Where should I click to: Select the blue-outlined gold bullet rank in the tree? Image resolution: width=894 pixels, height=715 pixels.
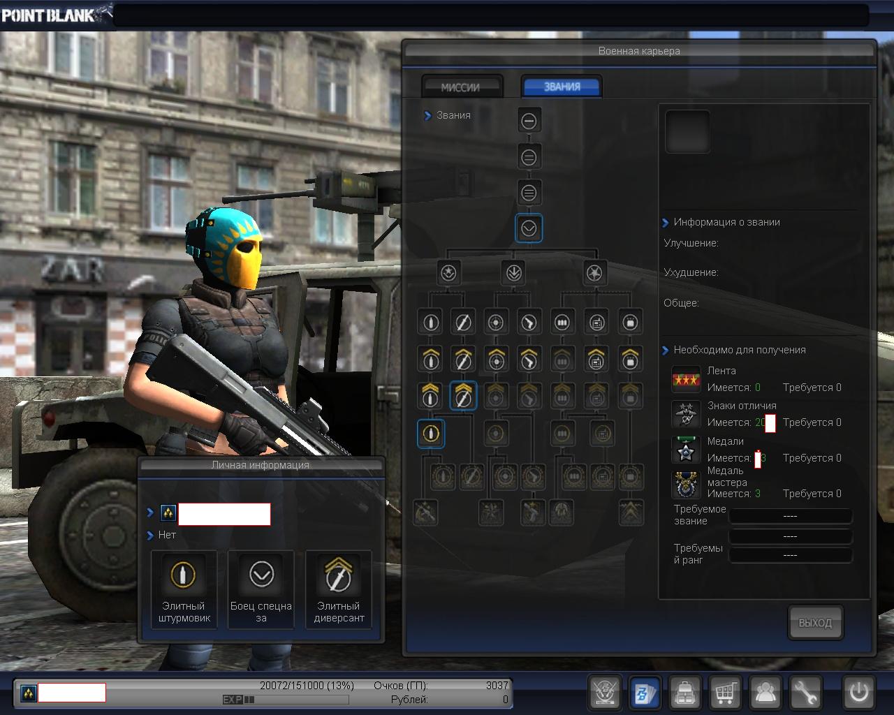[x=430, y=434]
